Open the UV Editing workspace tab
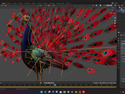The width and height of the screenshot is (125, 94). coord(20,3)
